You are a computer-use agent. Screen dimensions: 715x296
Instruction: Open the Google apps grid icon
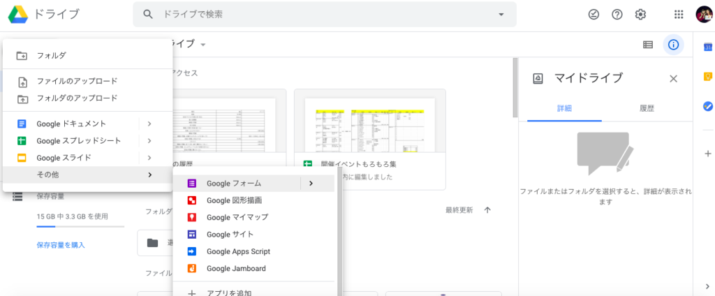point(679,15)
